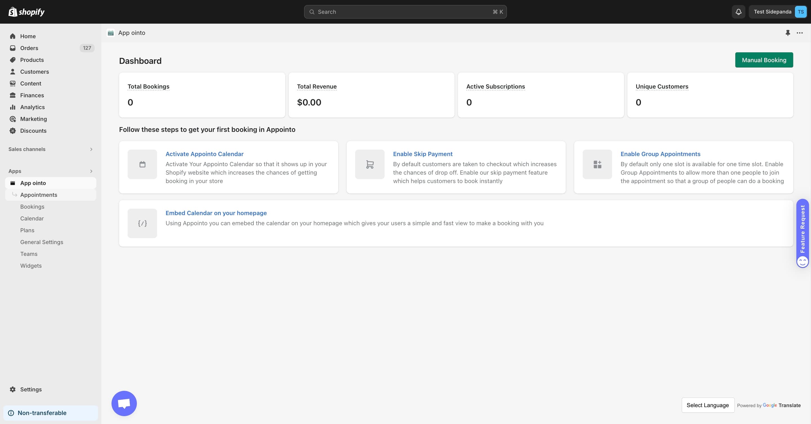Click the Shopify logo
Screen dimensions: 811x424
pyautogui.click(x=26, y=12)
